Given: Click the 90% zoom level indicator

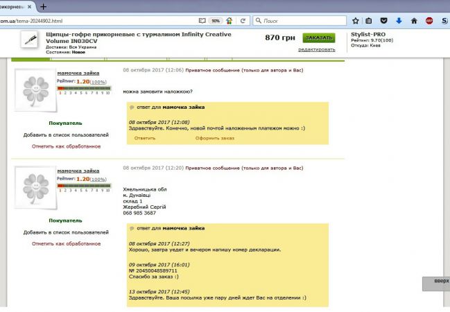Looking at the screenshot, I should click(x=215, y=21).
